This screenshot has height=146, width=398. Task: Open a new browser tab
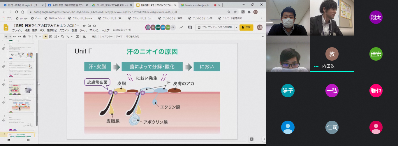(227, 5)
